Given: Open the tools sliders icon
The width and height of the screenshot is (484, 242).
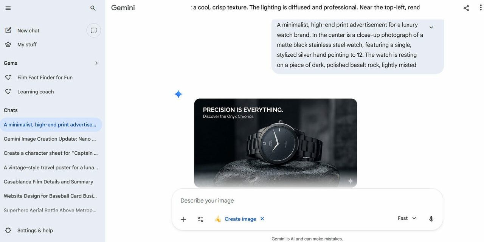Looking at the screenshot, I should pyautogui.click(x=200, y=219).
